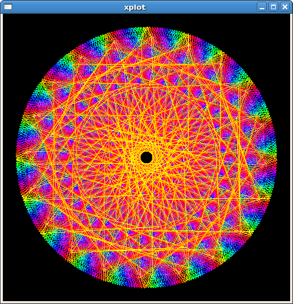Viewport: 293px width, 304px height.
Task: Click the window's bottom border
Action: pos(146,302)
